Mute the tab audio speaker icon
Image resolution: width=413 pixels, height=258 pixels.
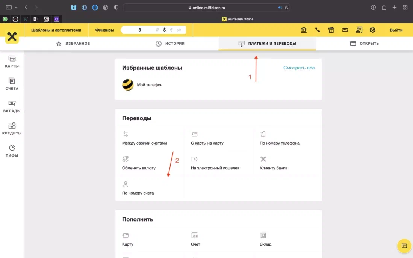tap(280, 8)
